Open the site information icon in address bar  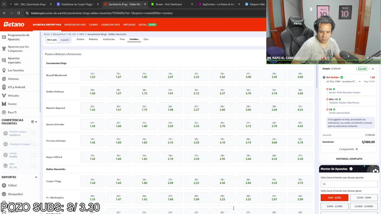pos(27,13)
